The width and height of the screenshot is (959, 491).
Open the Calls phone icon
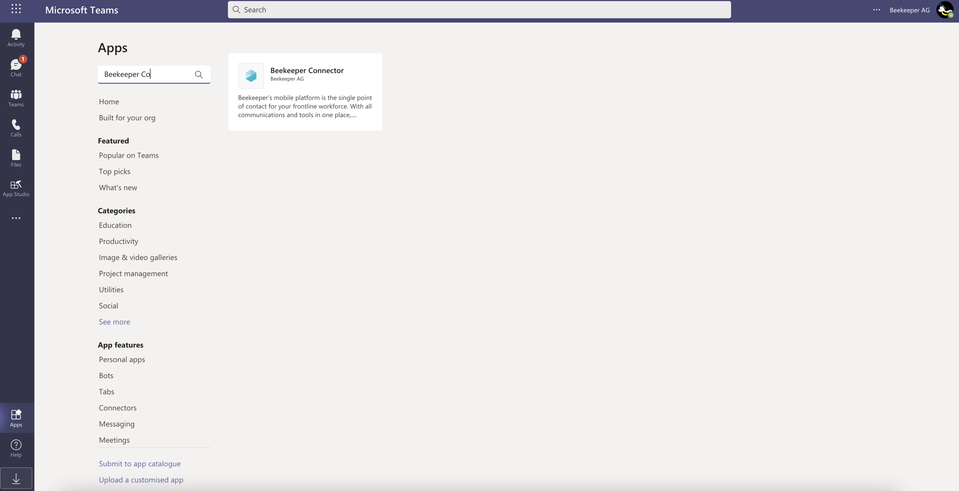pyautogui.click(x=16, y=128)
